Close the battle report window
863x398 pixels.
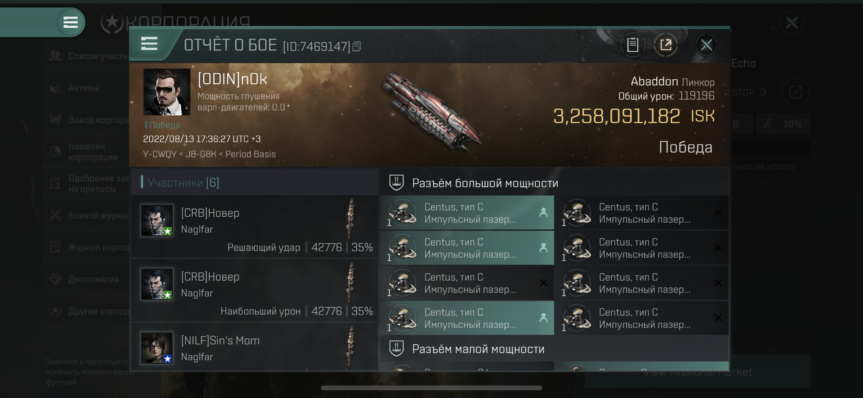tap(706, 45)
